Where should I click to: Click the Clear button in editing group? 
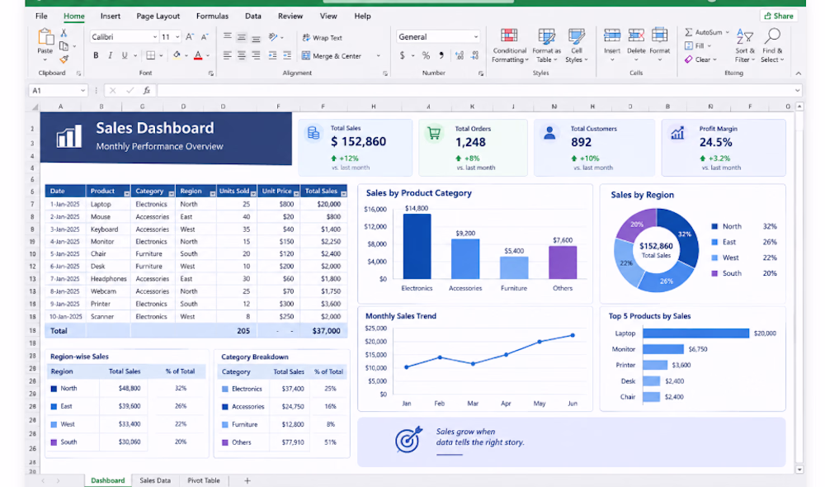700,59
